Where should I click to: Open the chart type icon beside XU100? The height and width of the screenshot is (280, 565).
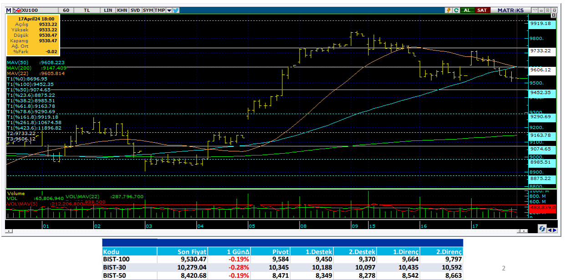coord(15,10)
